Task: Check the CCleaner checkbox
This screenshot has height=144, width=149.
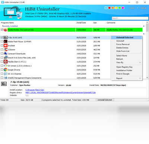Action: [2, 50]
